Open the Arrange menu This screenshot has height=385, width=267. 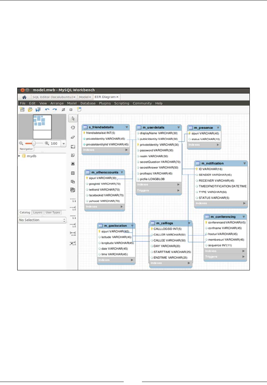tap(57, 103)
